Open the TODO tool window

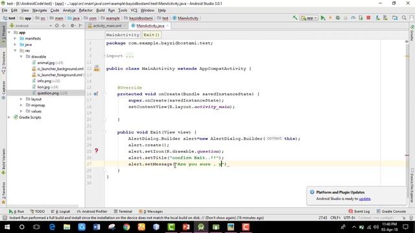pyautogui.click(x=38, y=212)
